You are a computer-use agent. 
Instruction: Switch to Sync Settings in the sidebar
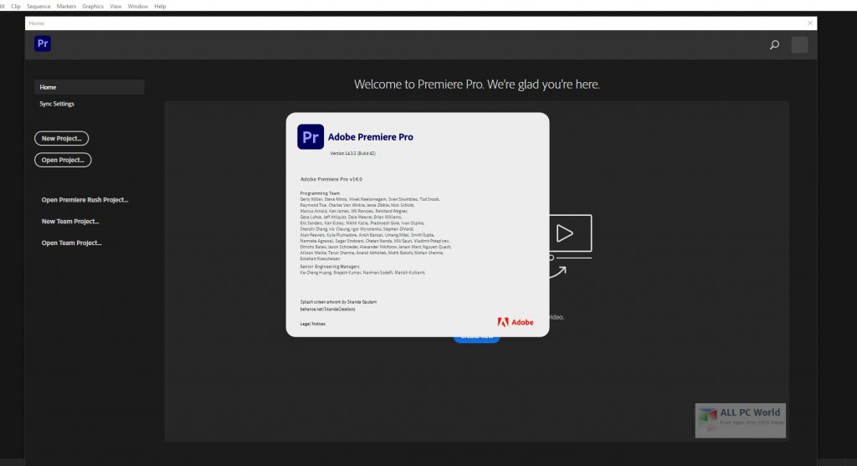pyautogui.click(x=57, y=104)
